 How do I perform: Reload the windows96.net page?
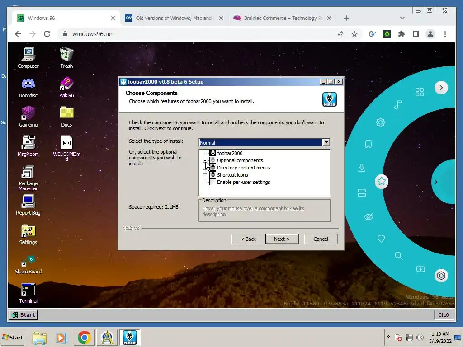click(47, 34)
